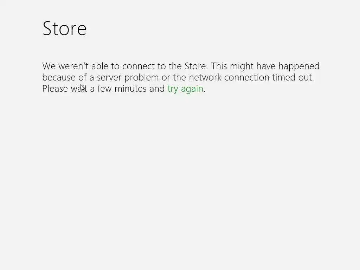Click the word 'This' in first line
This screenshot has height=270, width=360.
219,66
